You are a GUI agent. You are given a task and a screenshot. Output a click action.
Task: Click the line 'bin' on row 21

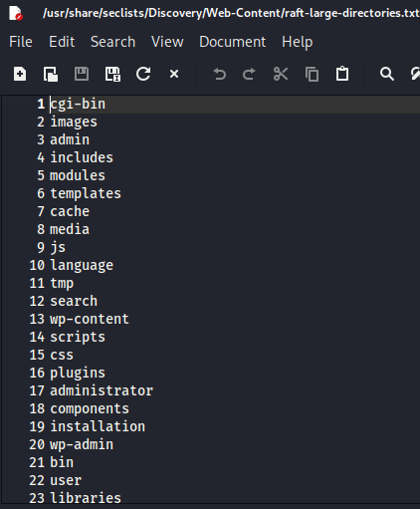pyautogui.click(x=62, y=462)
